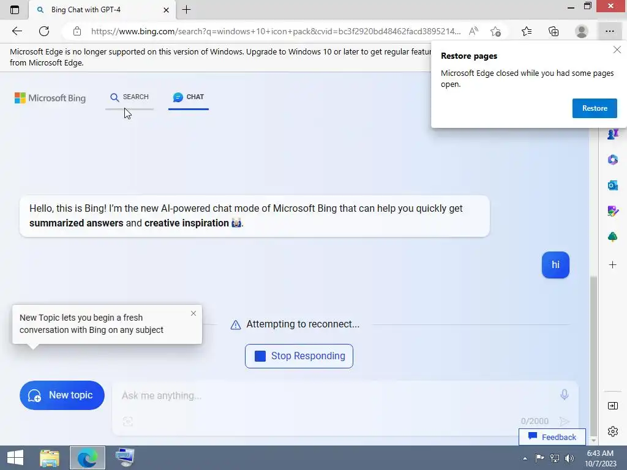627x470 pixels.
Task: Open Settings and more ellipsis menu
Action: pyautogui.click(x=609, y=31)
